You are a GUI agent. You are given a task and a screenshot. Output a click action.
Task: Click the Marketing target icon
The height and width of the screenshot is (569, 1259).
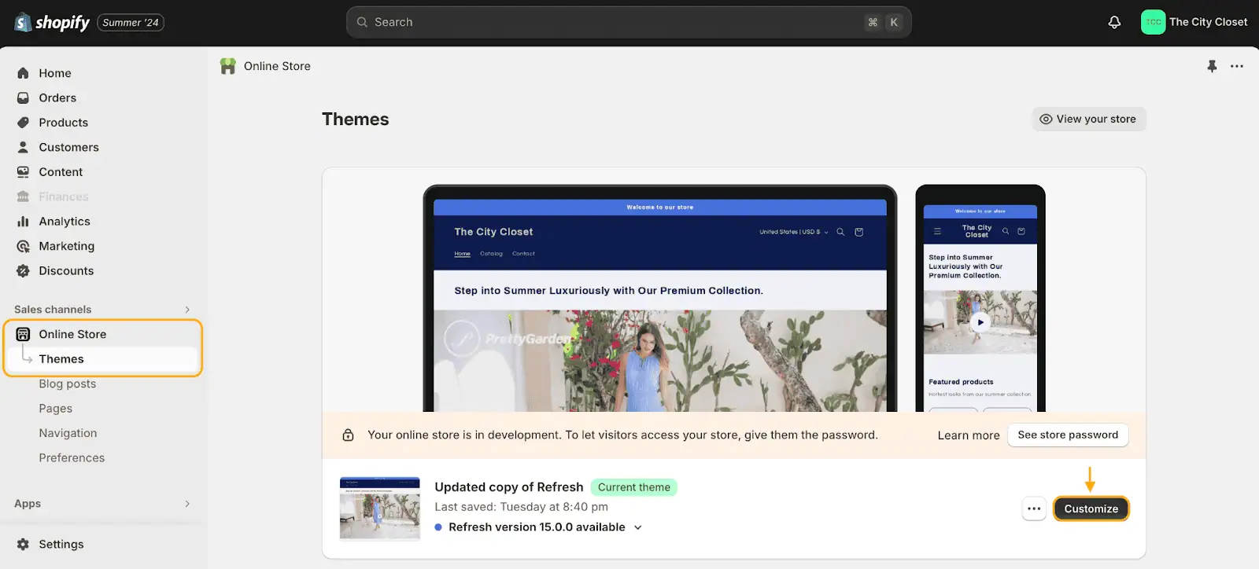click(x=23, y=246)
